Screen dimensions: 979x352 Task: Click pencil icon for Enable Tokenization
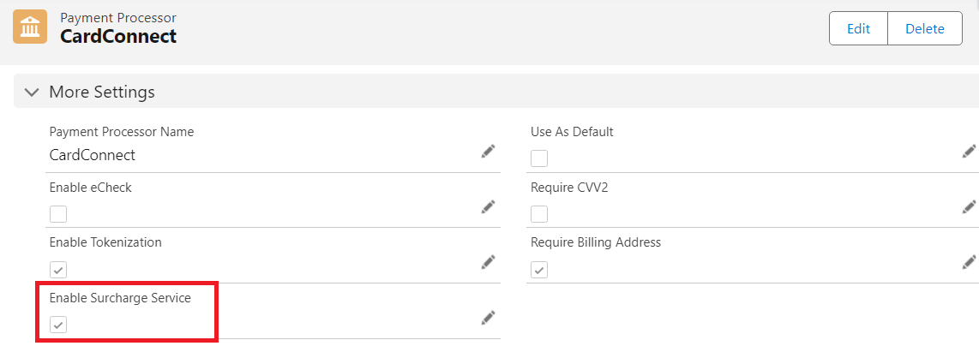point(488,262)
